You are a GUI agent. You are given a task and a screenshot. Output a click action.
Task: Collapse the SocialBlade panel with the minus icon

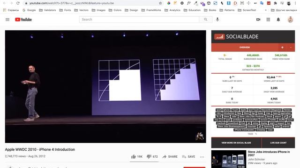(291, 48)
